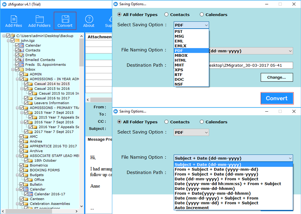Choose EMLX from saving option list
301x214 pixels.
[x=191, y=46]
